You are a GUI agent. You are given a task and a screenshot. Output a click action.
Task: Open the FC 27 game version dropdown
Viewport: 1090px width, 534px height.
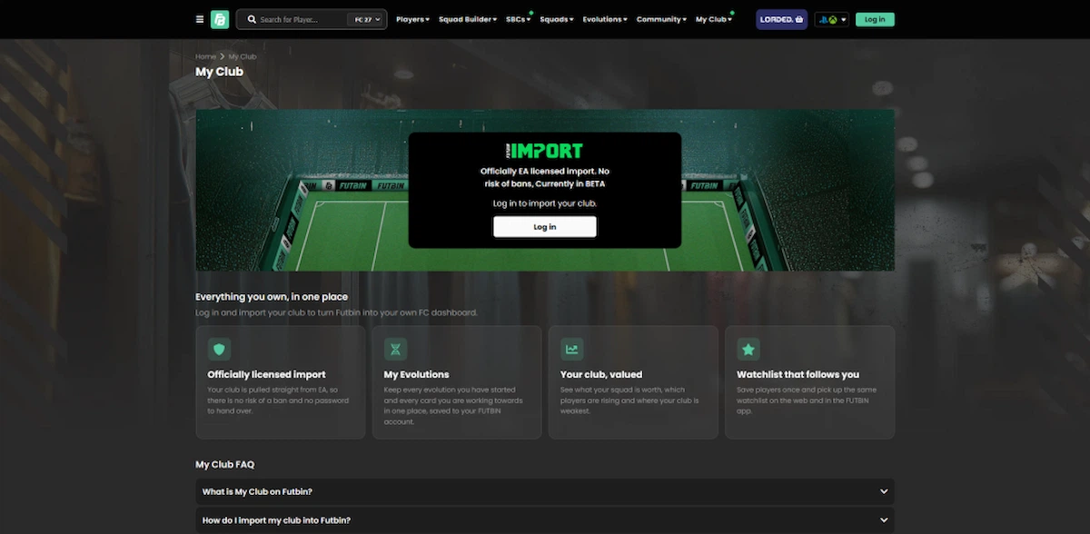(x=368, y=19)
